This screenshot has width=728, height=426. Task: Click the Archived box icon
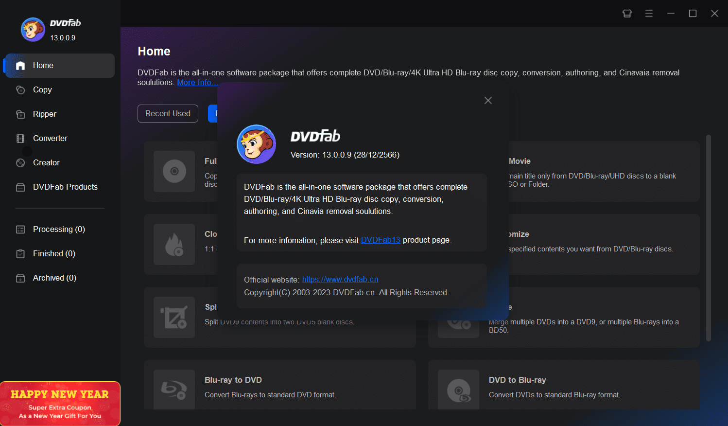[x=20, y=278]
